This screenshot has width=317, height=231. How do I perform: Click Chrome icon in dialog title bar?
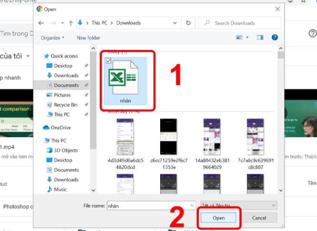(39, 9)
